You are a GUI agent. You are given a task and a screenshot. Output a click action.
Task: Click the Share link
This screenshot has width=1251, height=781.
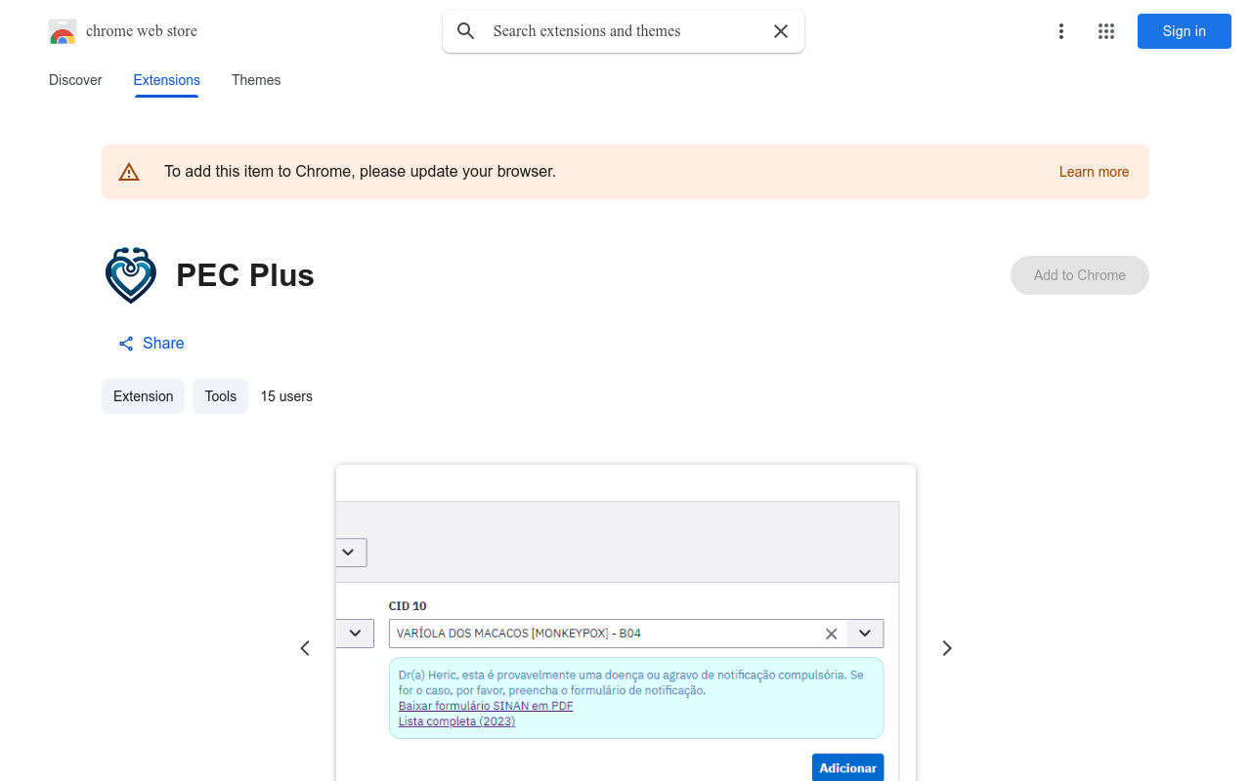(x=151, y=344)
